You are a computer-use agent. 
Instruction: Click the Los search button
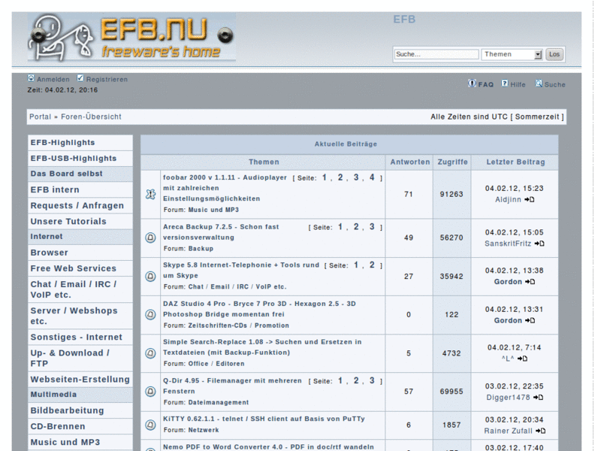[x=554, y=54]
